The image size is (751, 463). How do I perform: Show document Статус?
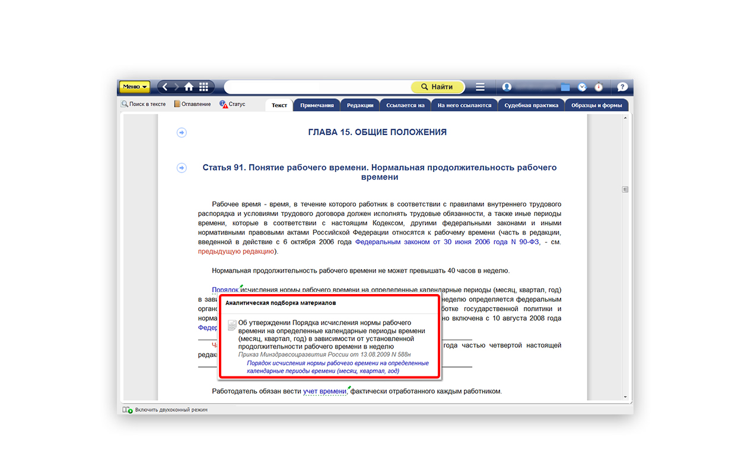[232, 104]
